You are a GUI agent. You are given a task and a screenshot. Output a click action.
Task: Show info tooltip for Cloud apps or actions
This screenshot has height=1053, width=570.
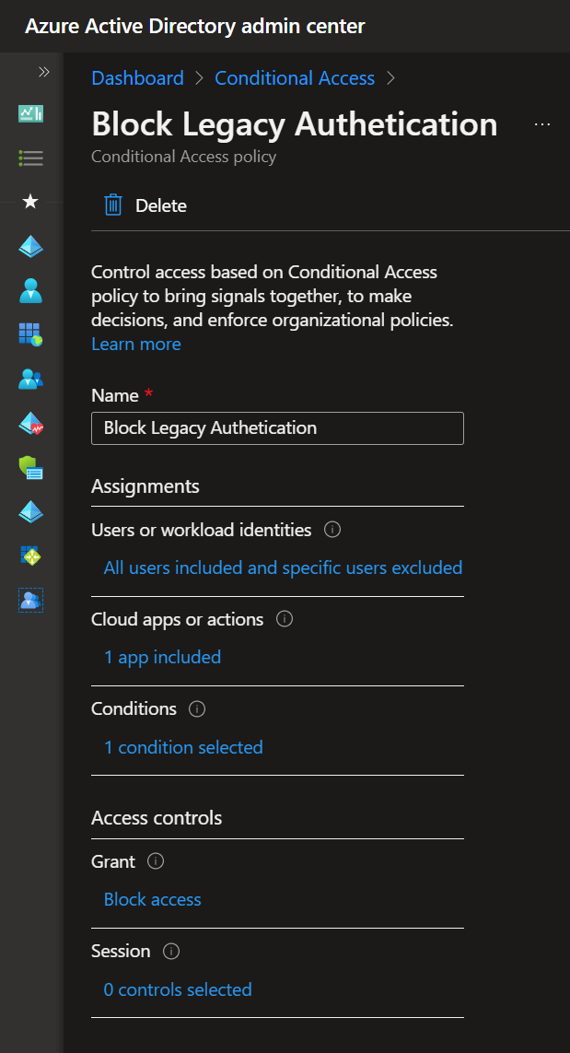tap(285, 619)
